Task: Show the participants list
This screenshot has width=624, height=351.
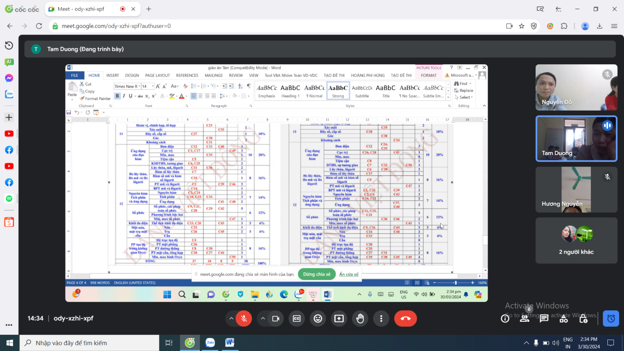Action: pyautogui.click(x=524, y=319)
